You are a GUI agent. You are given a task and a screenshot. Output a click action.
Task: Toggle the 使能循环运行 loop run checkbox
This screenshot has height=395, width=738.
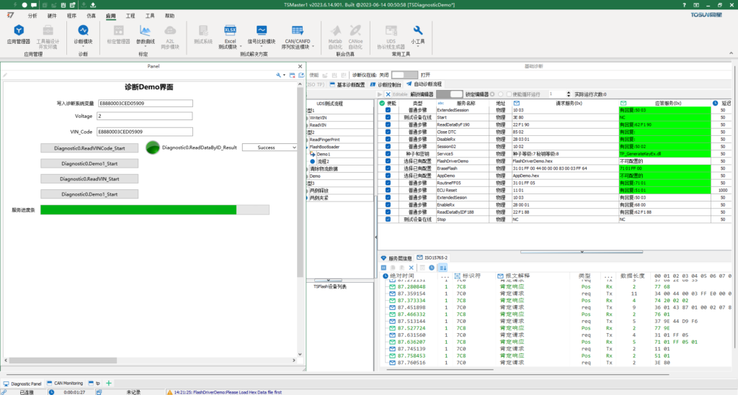(508, 94)
